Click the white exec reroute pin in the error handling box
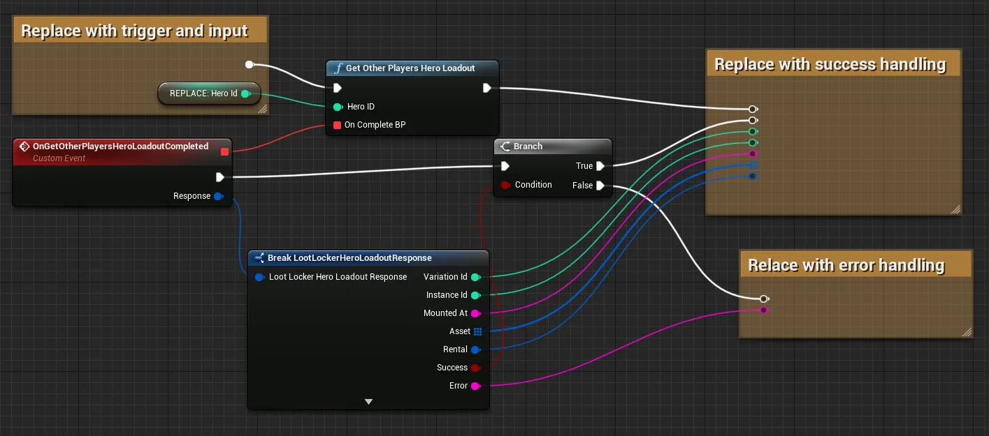The height and width of the screenshot is (436, 989). pos(764,299)
